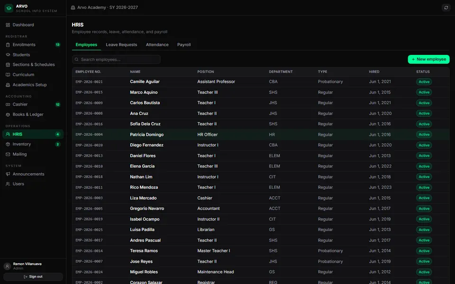
Task: Click the Sign out button
Action: point(33,277)
